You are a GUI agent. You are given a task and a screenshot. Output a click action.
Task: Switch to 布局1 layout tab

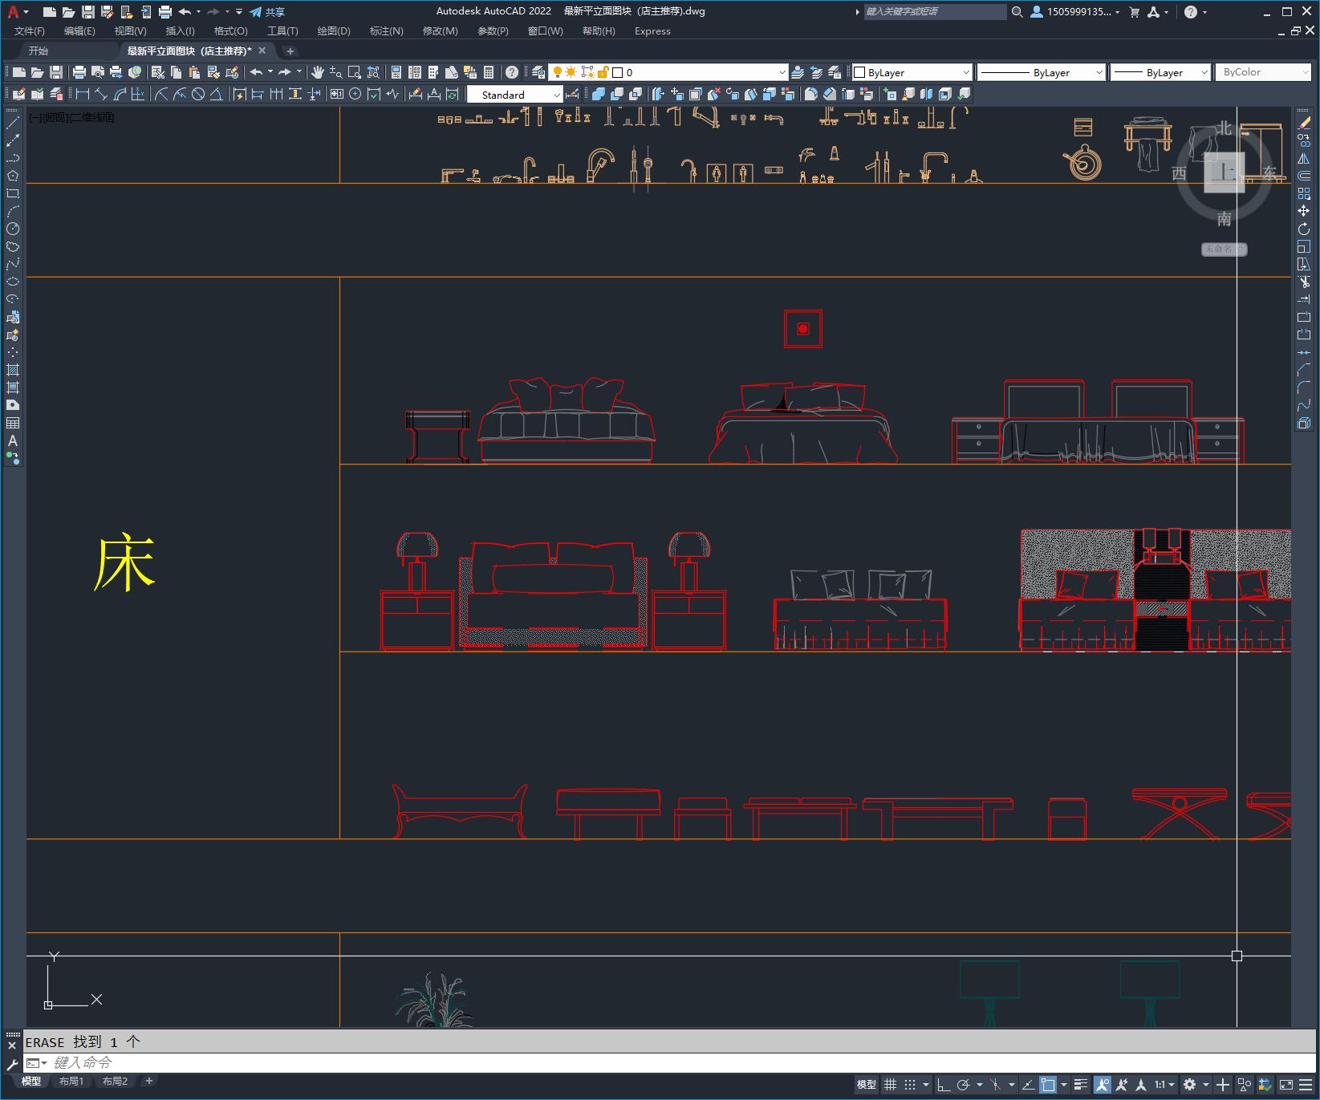[71, 1082]
